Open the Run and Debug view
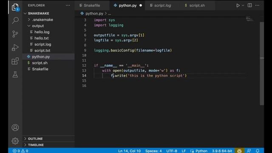The height and width of the screenshot is (153, 272). 15,47
